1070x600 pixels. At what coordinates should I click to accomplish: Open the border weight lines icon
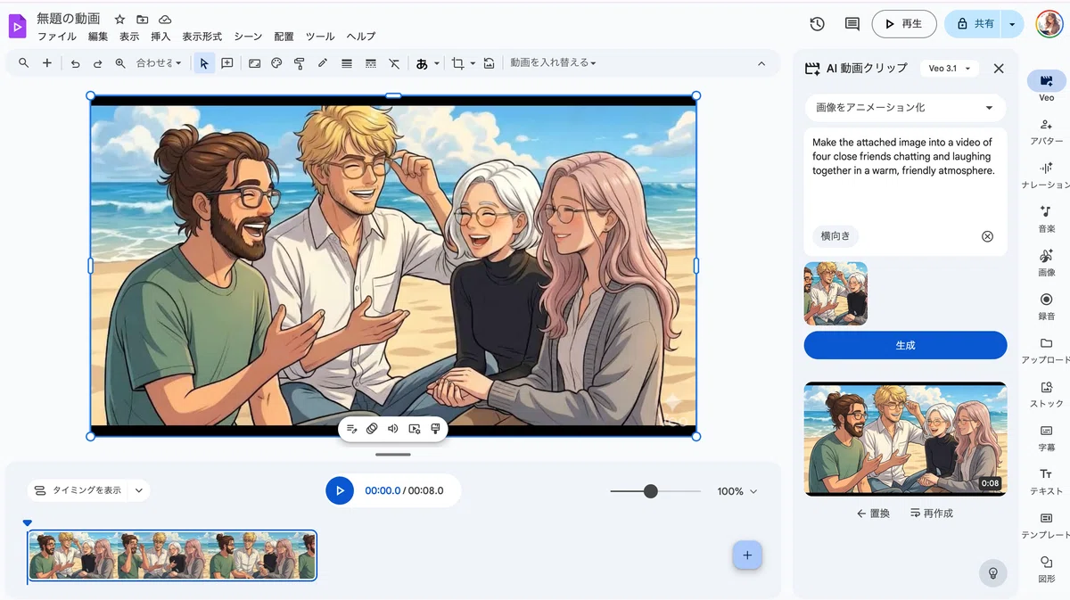[347, 63]
